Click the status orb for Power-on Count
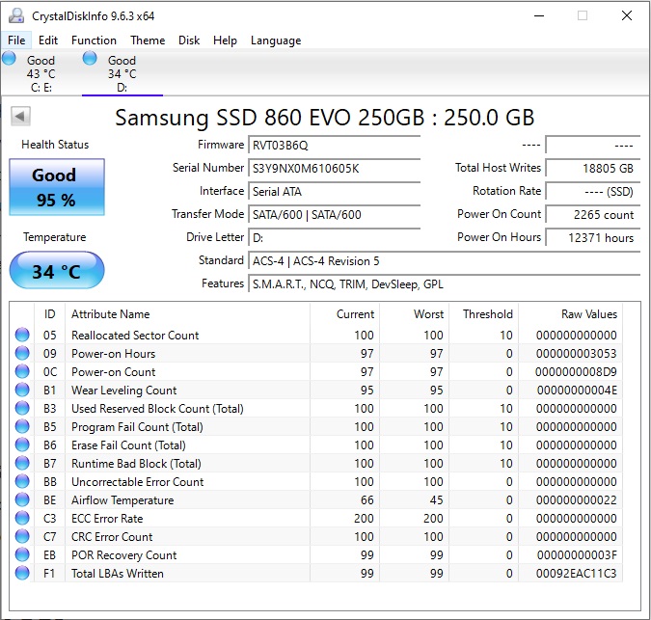 click(22, 371)
